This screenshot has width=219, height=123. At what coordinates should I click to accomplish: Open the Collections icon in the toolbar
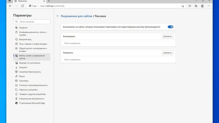[x=196, y=6]
